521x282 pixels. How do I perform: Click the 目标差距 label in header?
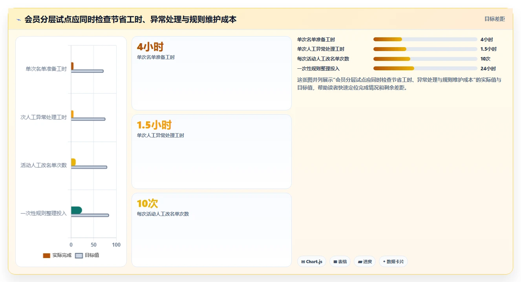point(494,19)
